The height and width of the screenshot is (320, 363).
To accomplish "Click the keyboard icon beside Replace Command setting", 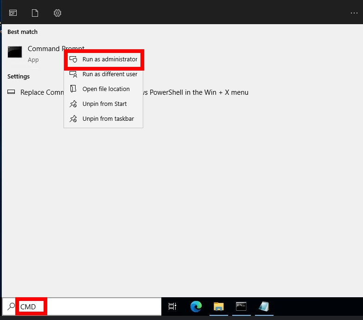I will (11, 92).
